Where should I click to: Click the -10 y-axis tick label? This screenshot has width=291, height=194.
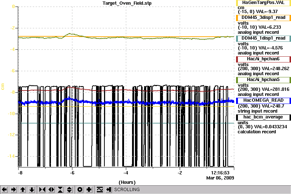pyautogui.click(x=11, y=114)
